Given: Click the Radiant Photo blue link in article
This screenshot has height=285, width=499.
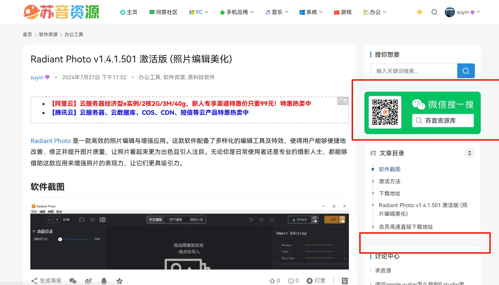Looking at the screenshot, I should click(51, 141).
